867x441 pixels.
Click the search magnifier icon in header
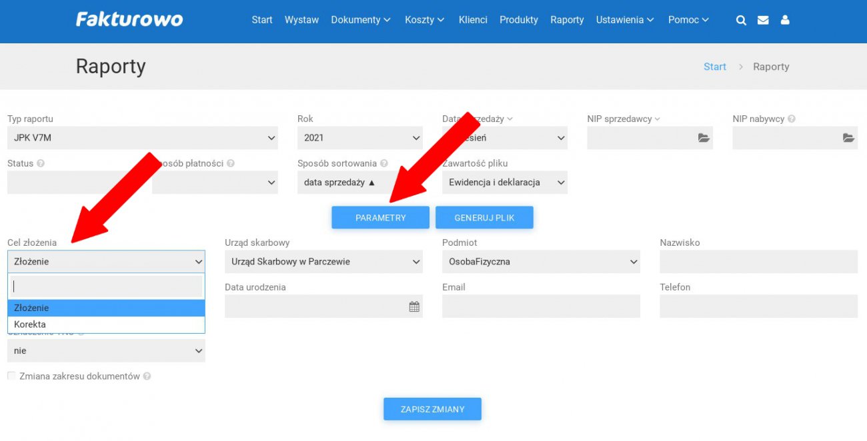pyautogui.click(x=741, y=20)
